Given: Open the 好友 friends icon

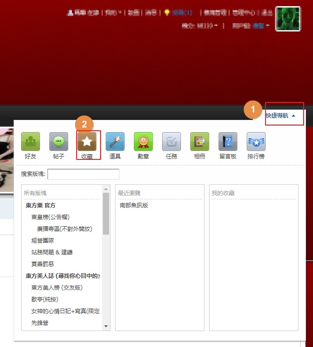Looking at the screenshot, I should (31, 142).
